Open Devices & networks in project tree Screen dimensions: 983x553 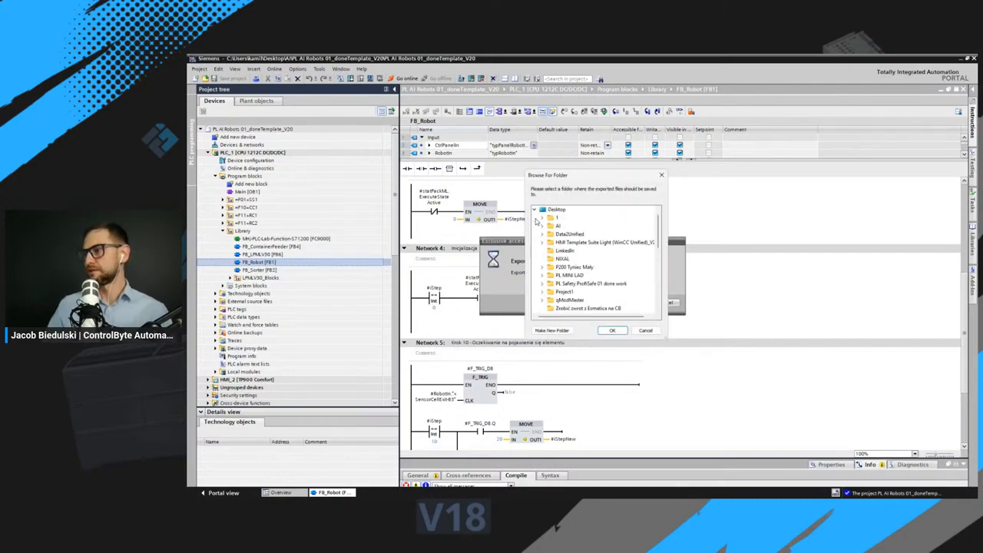(241, 144)
